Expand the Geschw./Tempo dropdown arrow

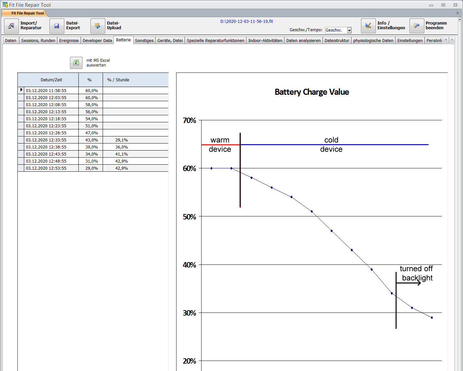click(349, 31)
